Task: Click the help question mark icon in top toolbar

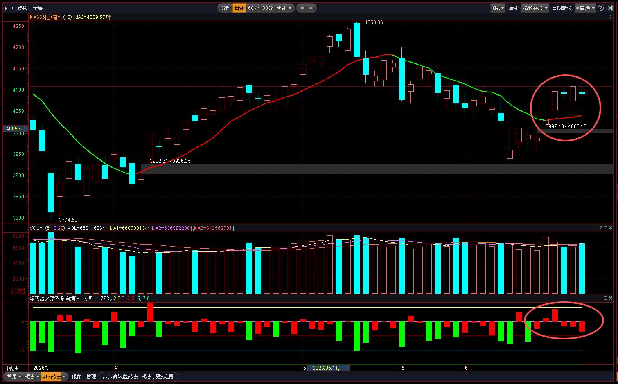Action: click(x=601, y=8)
